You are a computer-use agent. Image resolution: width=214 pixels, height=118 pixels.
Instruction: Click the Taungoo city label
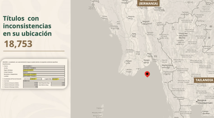tap(150, 32)
